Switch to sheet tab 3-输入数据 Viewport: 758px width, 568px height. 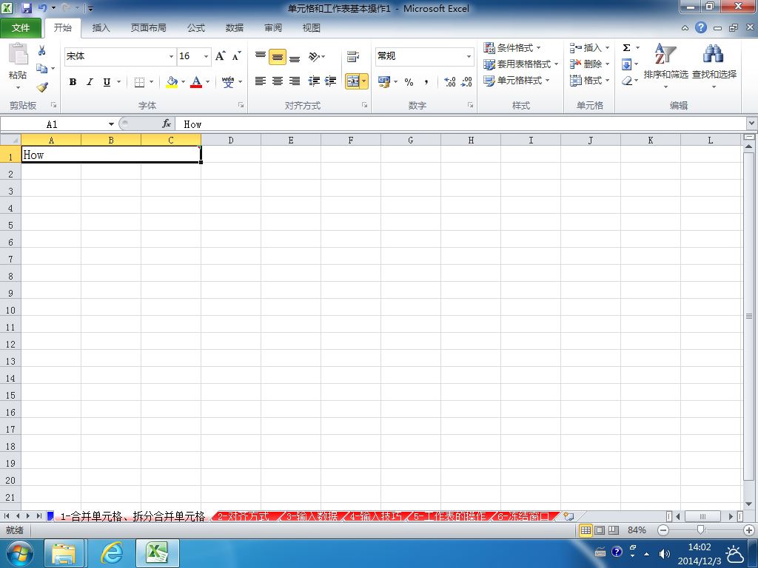(312, 516)
